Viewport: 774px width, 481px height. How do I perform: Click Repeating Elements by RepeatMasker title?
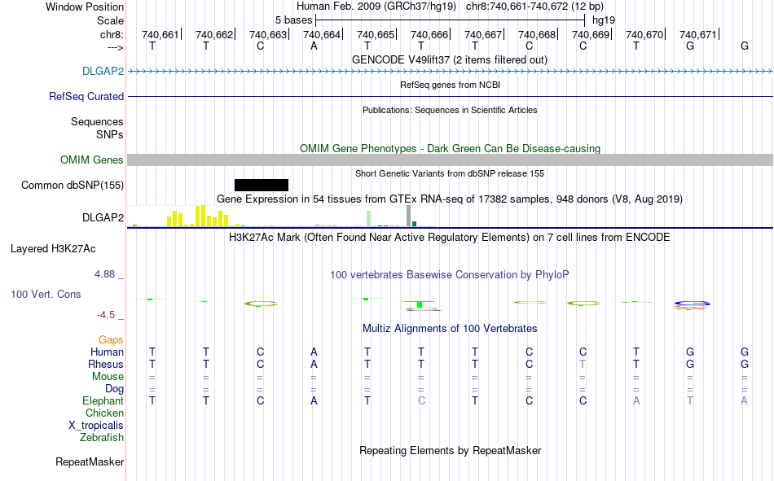coord(451,450)
